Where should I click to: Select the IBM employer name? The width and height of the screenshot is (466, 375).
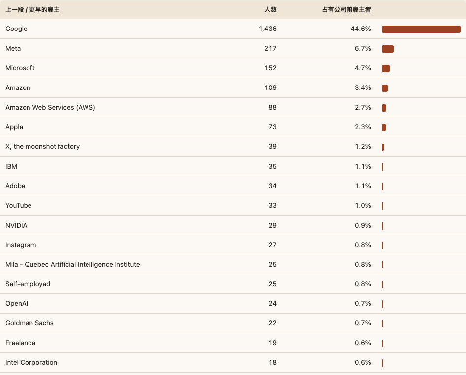pyautogui.click(x=11, y=166)
